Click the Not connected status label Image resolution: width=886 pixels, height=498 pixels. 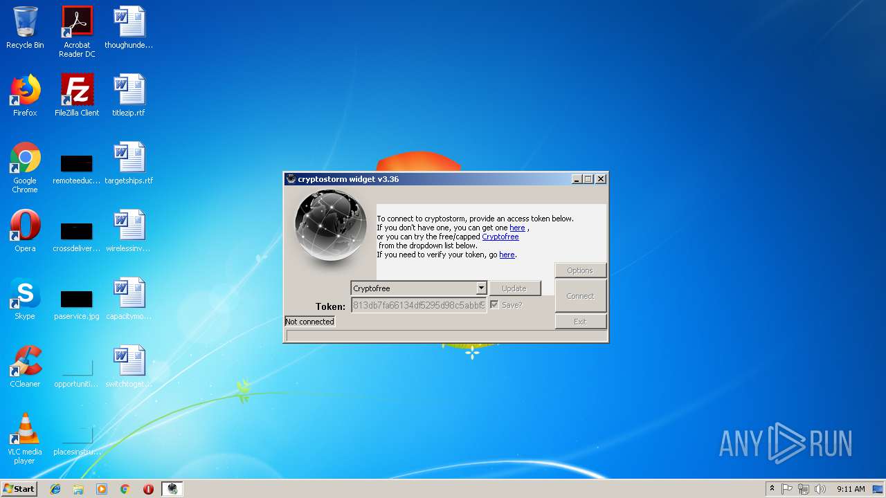(x=309, y=322)
